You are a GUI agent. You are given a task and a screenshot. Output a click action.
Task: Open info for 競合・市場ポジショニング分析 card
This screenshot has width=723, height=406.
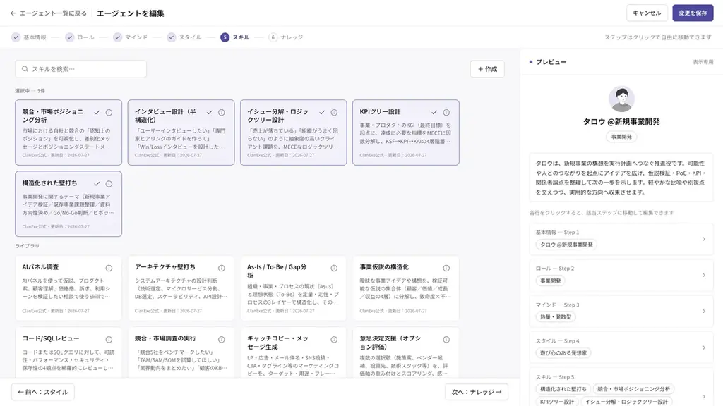click(109, 112)
